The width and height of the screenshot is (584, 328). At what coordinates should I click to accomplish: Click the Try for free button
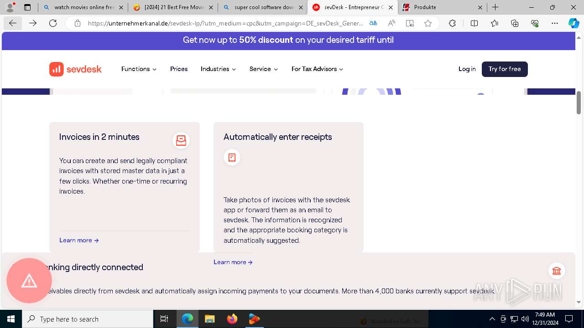pos(505,69)
